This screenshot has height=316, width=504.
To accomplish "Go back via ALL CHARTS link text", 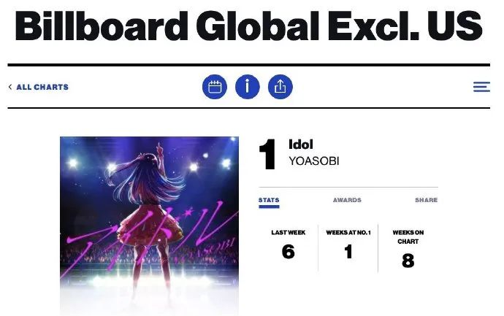I will point(42,87).
